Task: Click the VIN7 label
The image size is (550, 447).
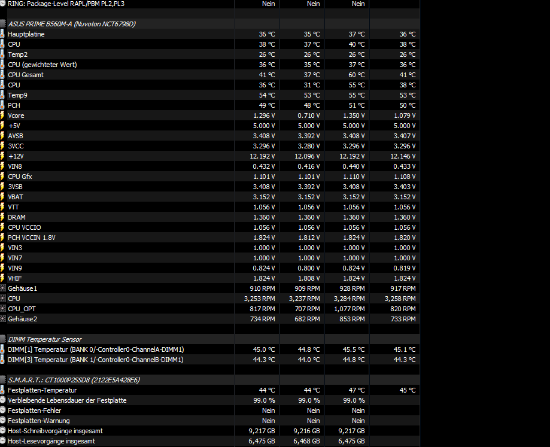Action: click(15, 258)
